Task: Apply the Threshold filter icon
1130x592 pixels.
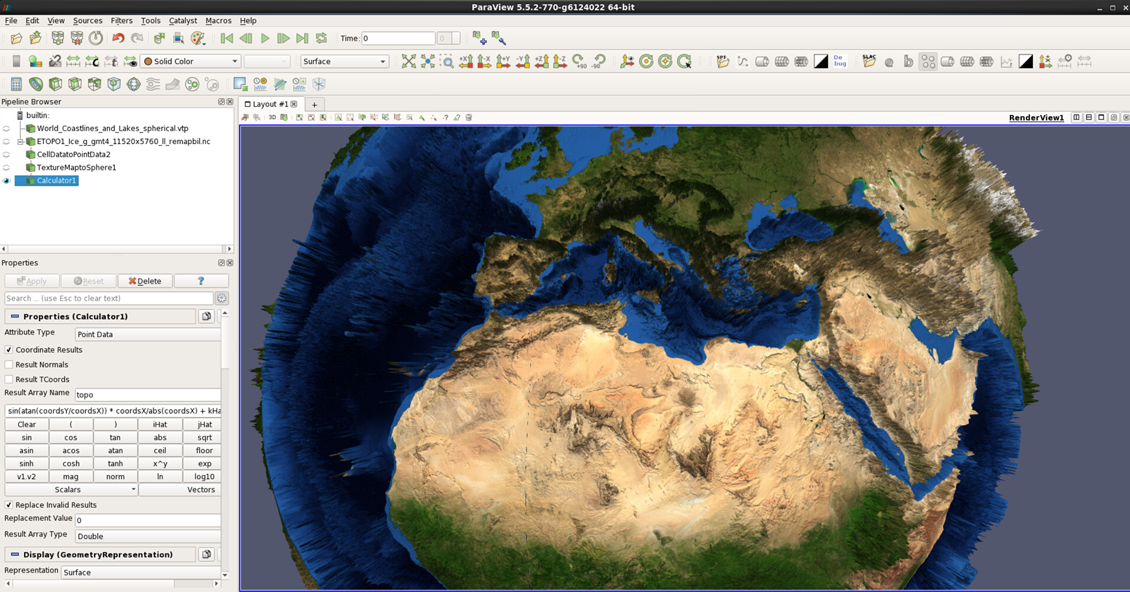Action: [94, 84]
